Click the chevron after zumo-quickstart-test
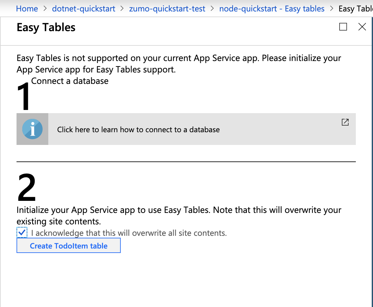 point(212,9)
